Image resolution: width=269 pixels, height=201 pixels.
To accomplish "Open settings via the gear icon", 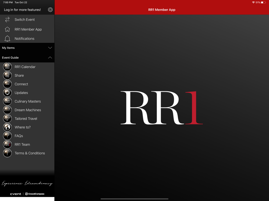I will click(x=50, y=10).
